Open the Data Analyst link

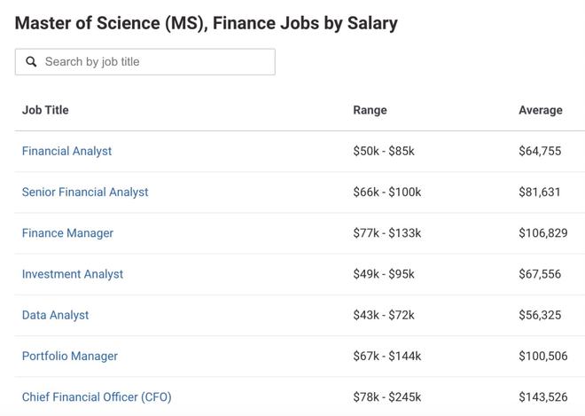coord(55,315)
